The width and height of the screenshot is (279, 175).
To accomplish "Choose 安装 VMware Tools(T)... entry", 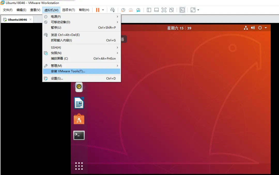I will [82, 71].
